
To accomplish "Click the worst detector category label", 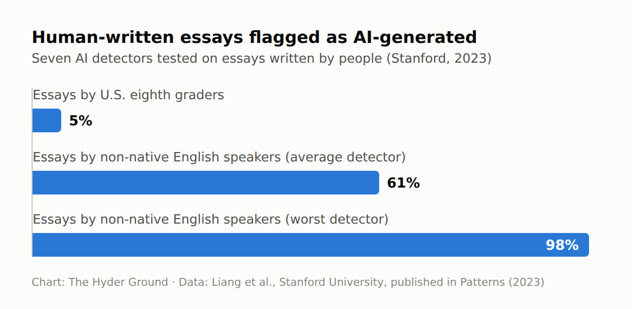I will [x=211, y=219].
